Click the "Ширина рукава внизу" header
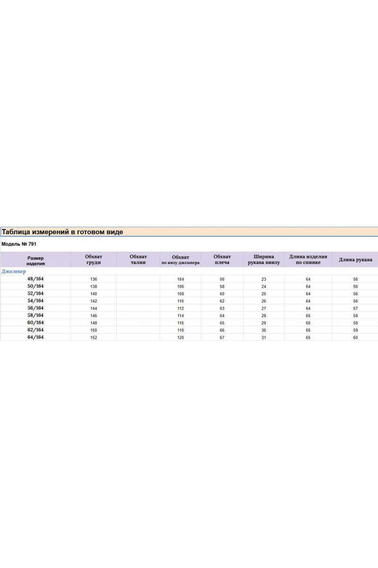 [x=264, y=259]
